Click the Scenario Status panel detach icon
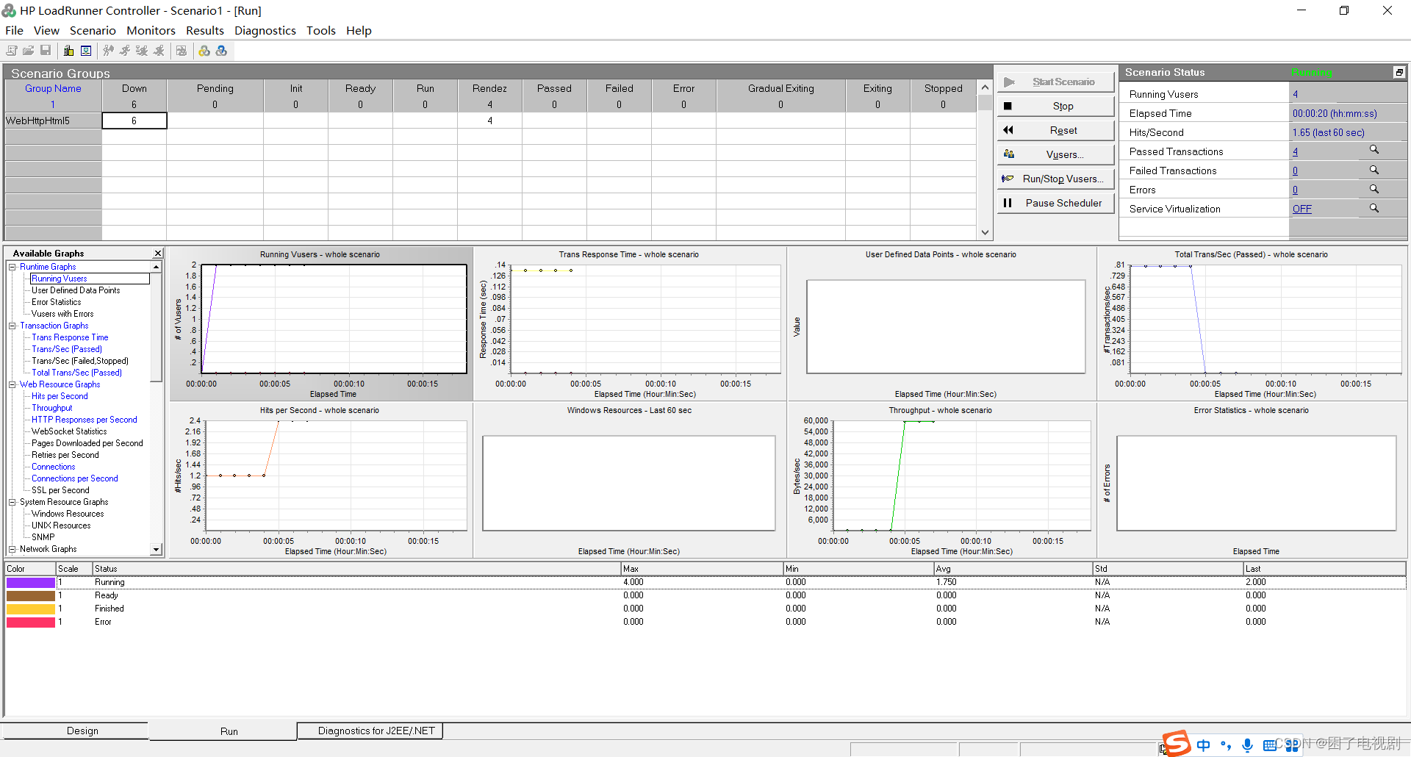 pyautogui.click(x=1399, y=72)
